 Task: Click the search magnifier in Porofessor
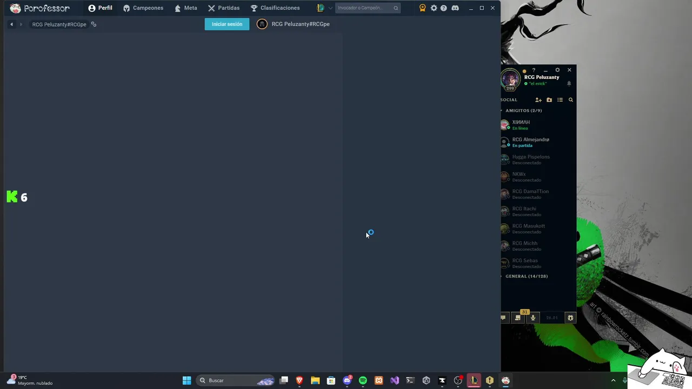[396, 8]
